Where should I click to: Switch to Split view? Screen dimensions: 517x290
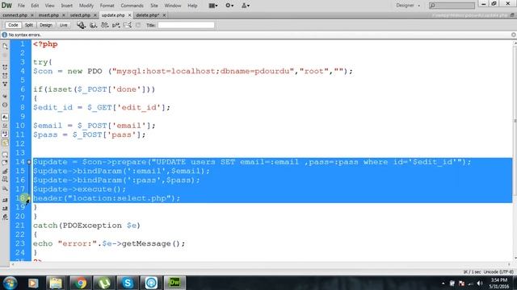tap(29, 25)
